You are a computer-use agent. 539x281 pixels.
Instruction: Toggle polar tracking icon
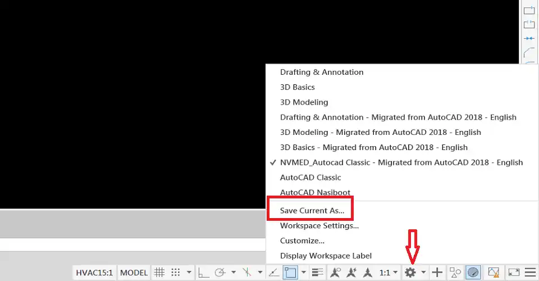(220, 273)
